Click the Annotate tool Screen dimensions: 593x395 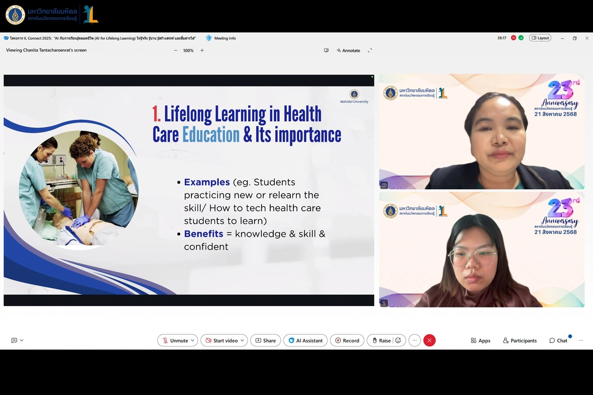[348, 50]
